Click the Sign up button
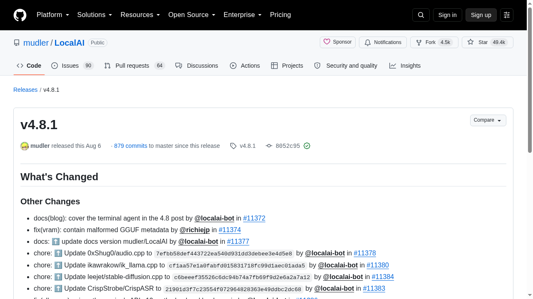 pyautogui.click(x=481, y=15)
